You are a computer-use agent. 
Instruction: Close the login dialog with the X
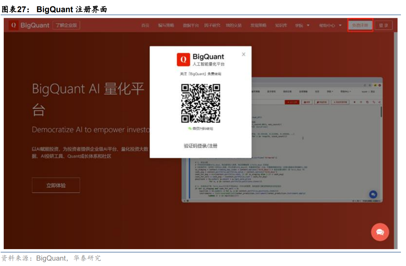[x=244, y=54]
